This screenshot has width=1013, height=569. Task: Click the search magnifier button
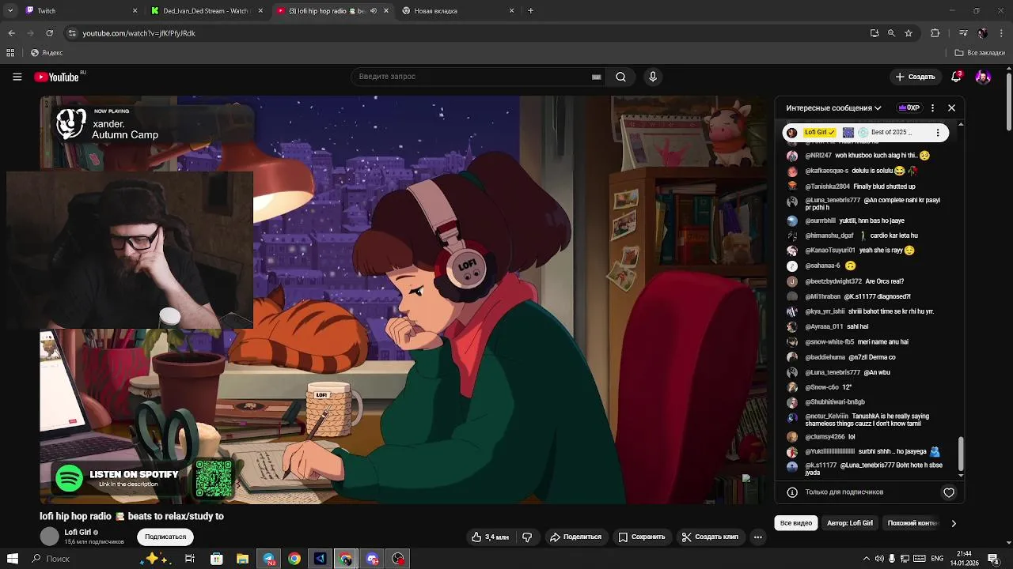coord(621,77)
